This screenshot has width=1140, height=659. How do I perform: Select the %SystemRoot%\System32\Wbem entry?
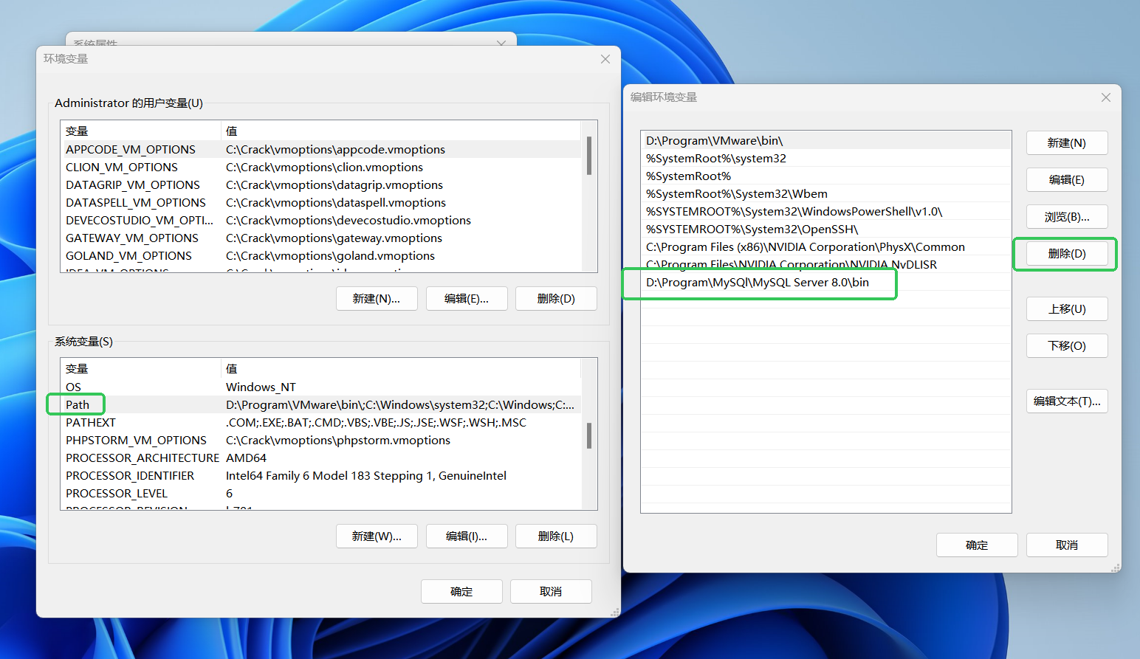826,194
